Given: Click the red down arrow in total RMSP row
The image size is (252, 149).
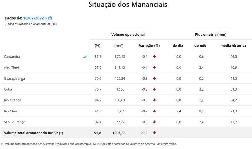Looking at the screenshot, I should (x=154, y=133).
